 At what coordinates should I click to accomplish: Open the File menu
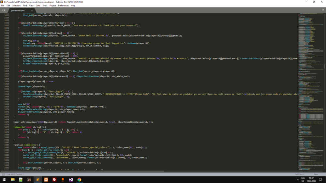[x=3, y=6]
